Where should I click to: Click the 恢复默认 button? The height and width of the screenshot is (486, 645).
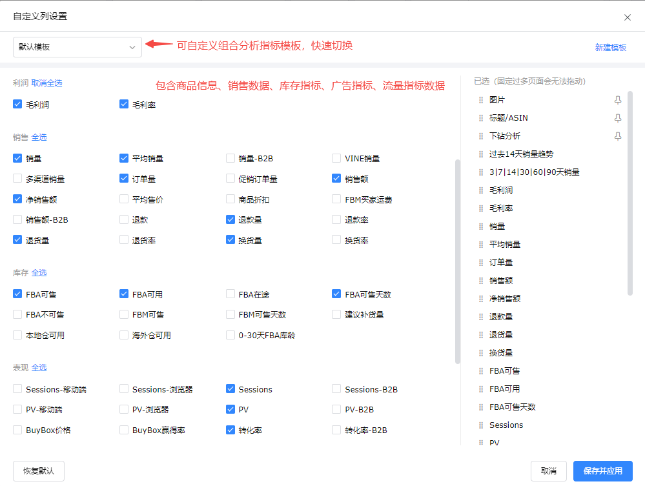[x=39, y=471]
